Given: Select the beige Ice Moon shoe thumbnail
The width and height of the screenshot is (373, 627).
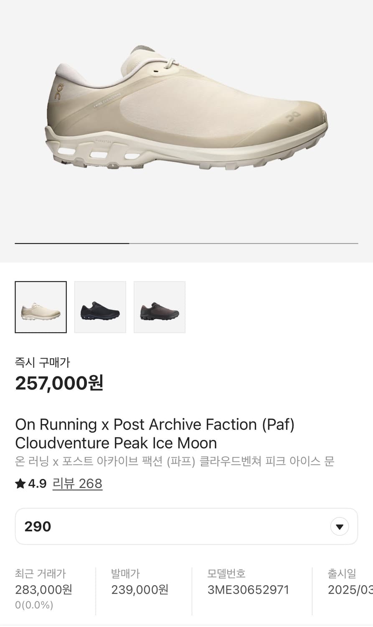Looking at the screenshot, I should pyautogui.click(x=41, y=307).
